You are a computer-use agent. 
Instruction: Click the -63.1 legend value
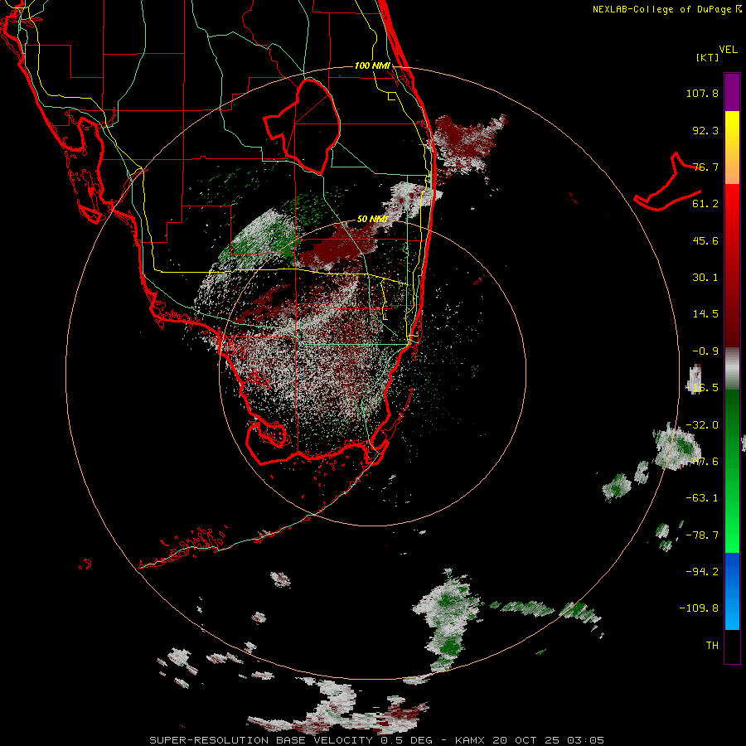point(702,498)
